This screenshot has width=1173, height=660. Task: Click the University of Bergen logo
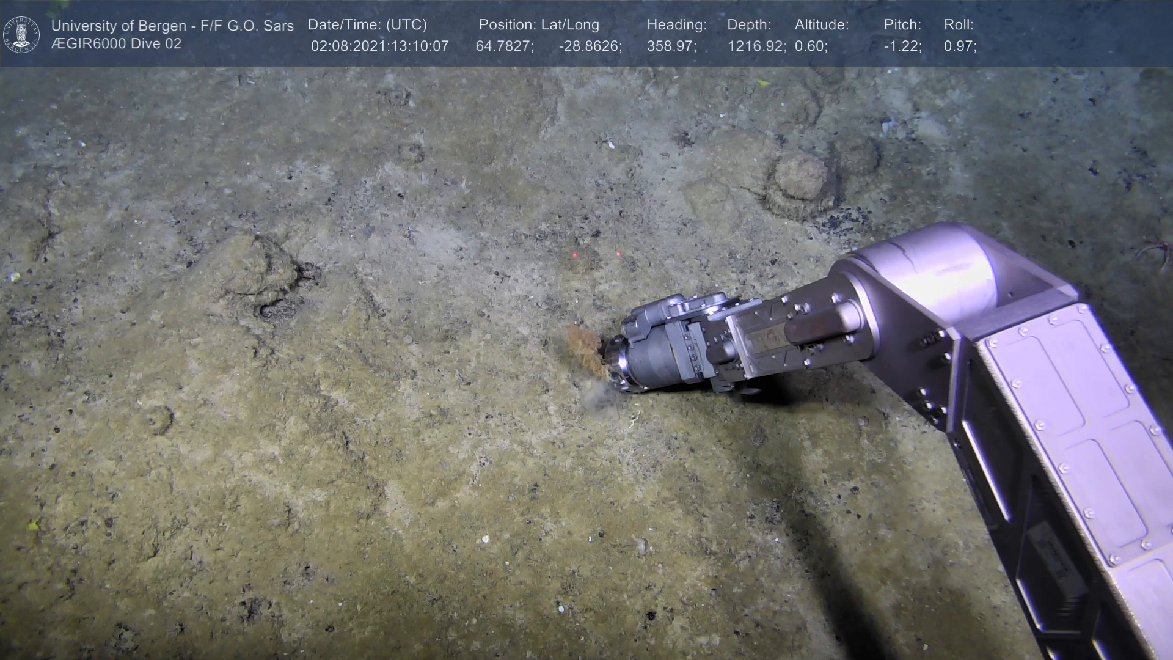(21, 34)
